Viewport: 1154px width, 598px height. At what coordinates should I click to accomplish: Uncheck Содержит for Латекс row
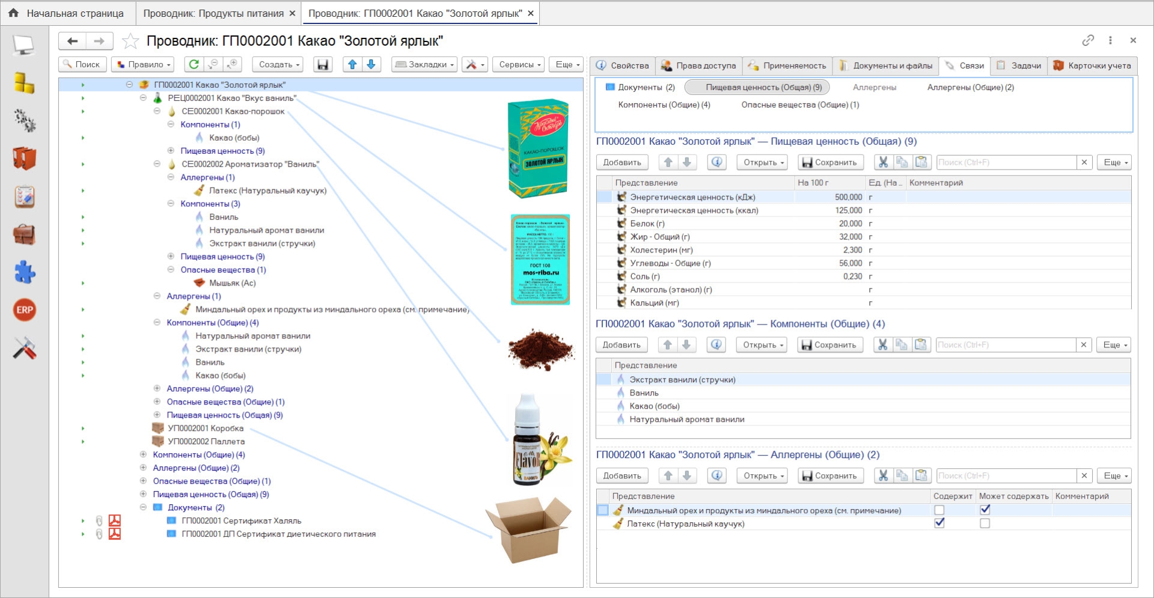939,523
